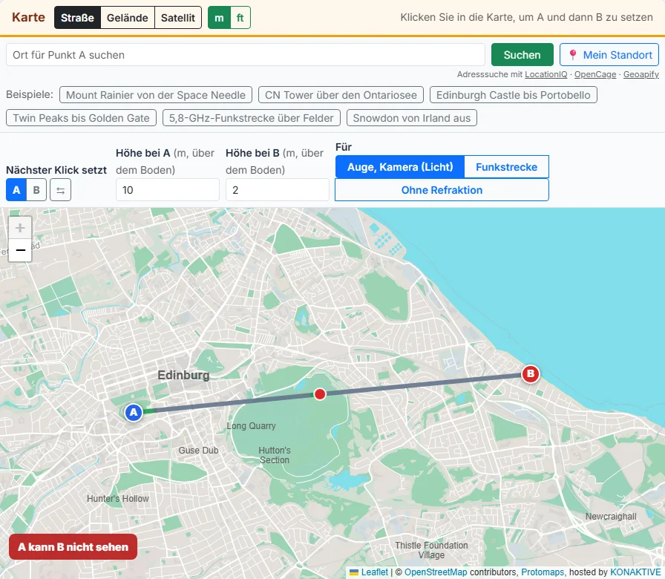Open the Geoapify link
Viewport: 665px width, 579px height.
(x=641, y=75)
